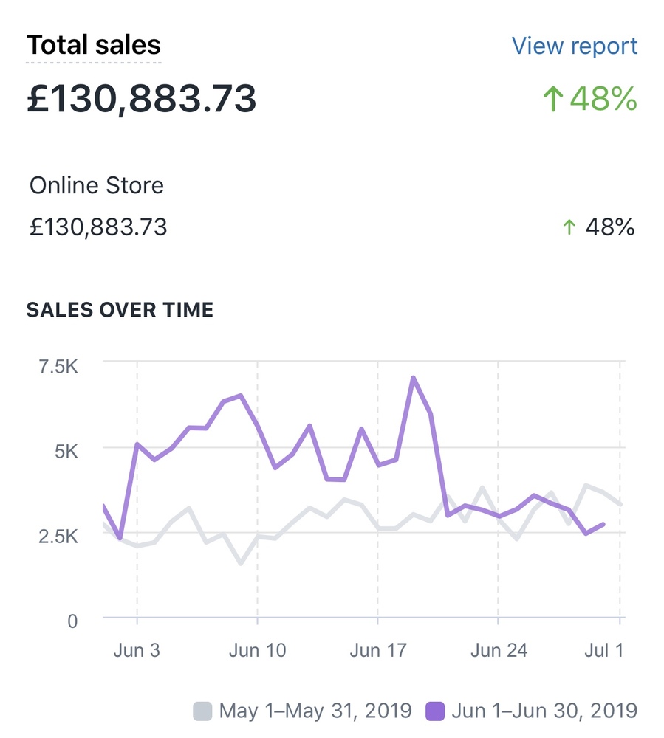Open the View report link
The width and height of the screenshot is (664, 738).
click(x=575, y=46)
